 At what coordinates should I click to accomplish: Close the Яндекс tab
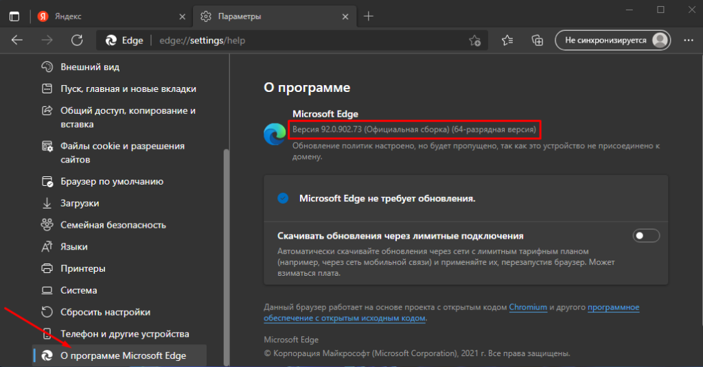(182, 16)
